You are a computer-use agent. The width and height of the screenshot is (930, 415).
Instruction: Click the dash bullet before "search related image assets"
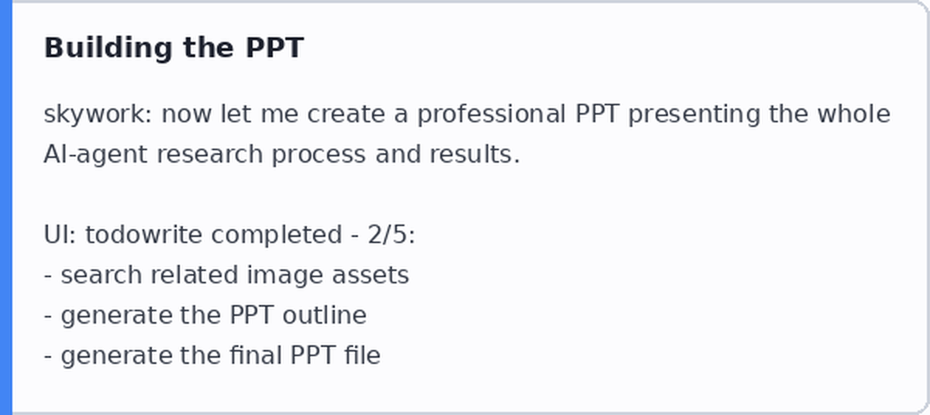(x=49, y=276)
